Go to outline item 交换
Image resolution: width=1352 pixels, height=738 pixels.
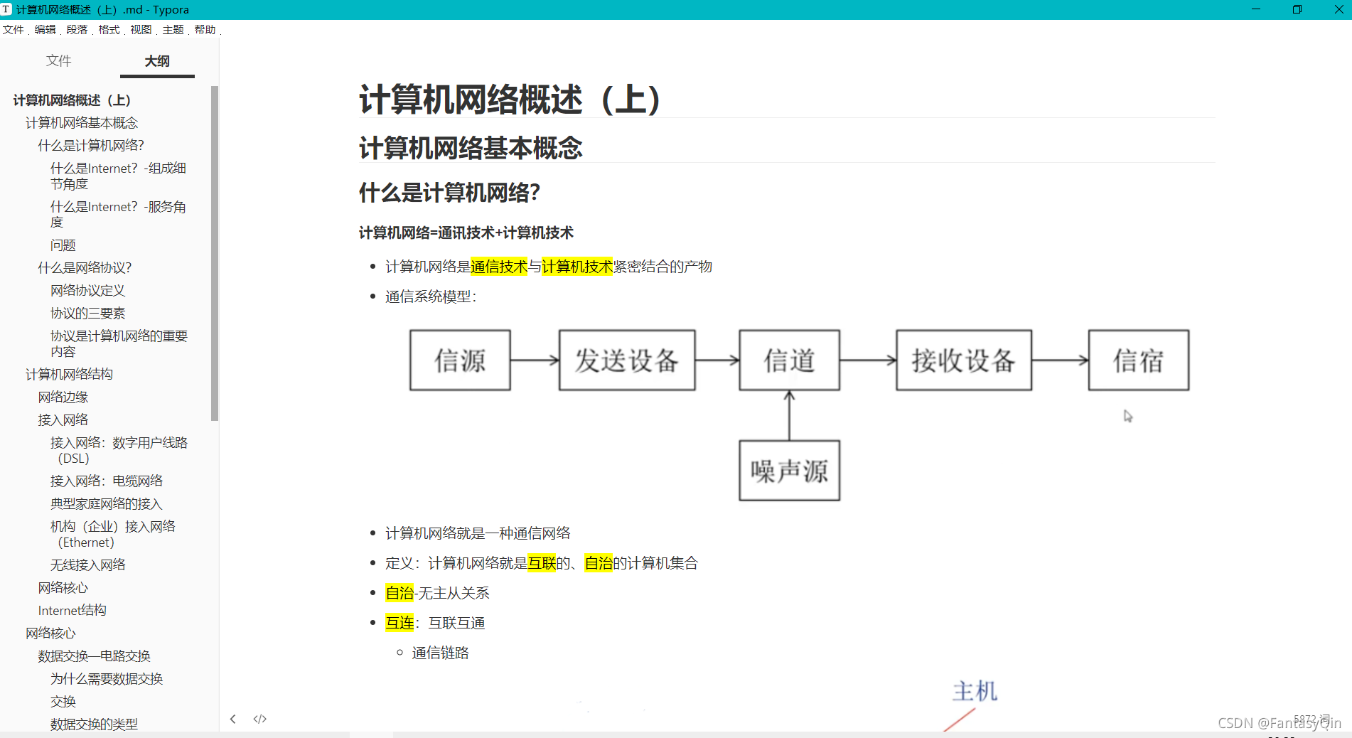63,702
